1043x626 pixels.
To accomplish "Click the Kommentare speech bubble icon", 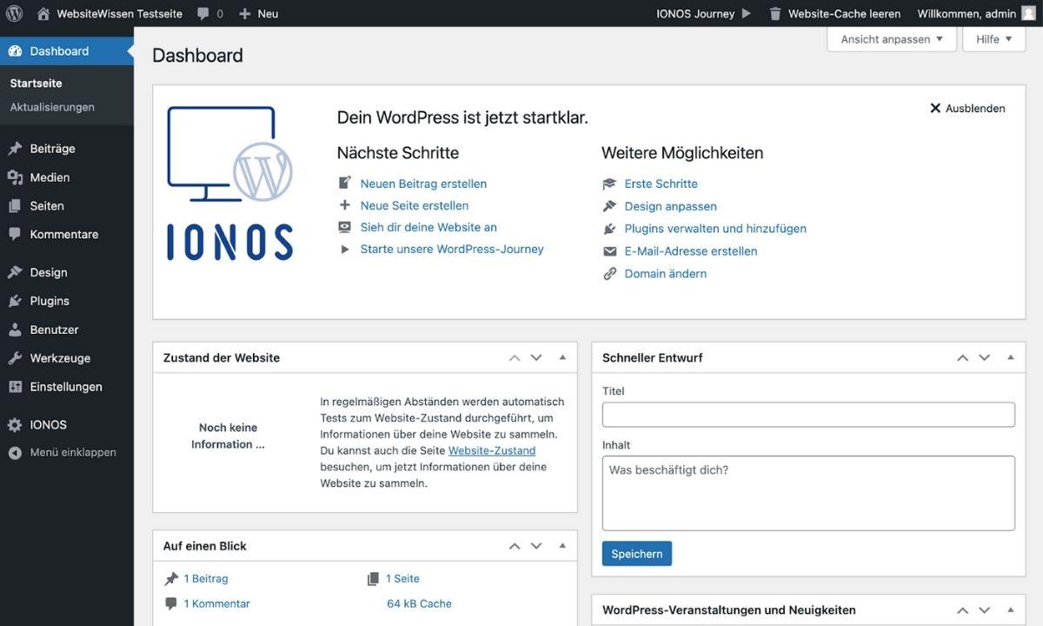I will pyautogui.click(x=15, y=235).
